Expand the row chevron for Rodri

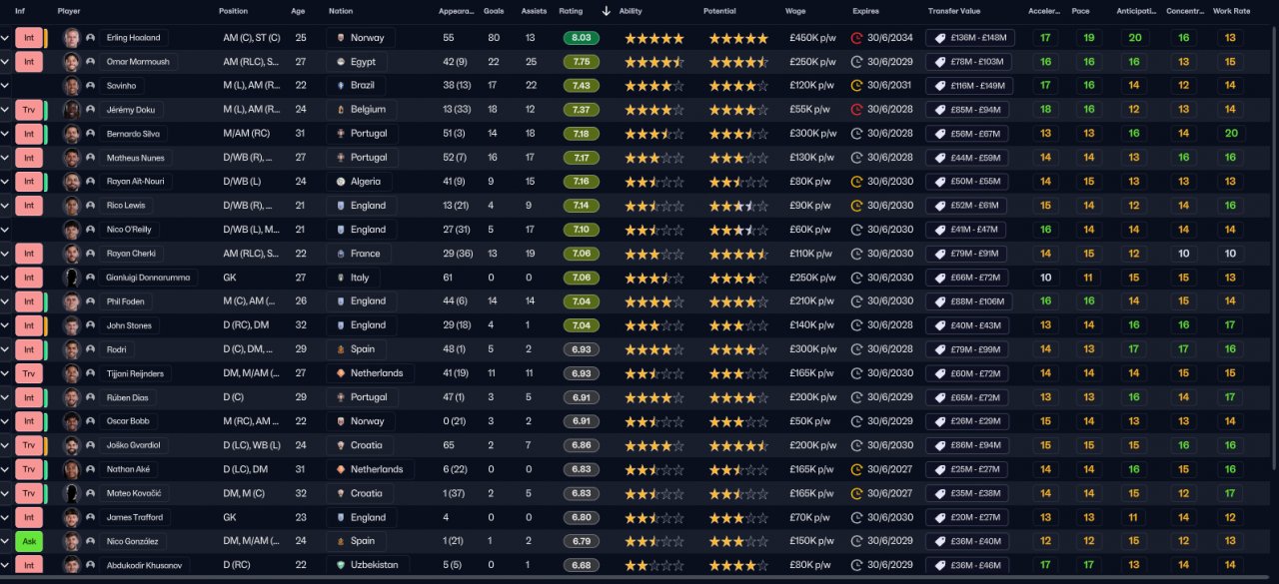pos(5,349)
